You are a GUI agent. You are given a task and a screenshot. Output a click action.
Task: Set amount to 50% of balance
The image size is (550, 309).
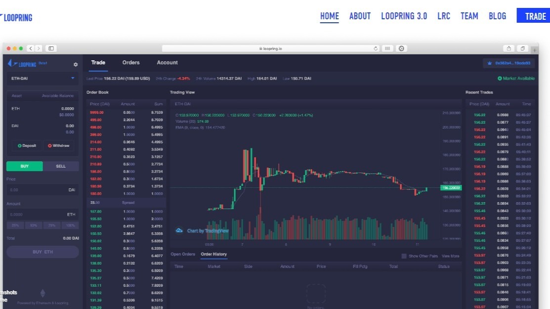coord(34,225)
